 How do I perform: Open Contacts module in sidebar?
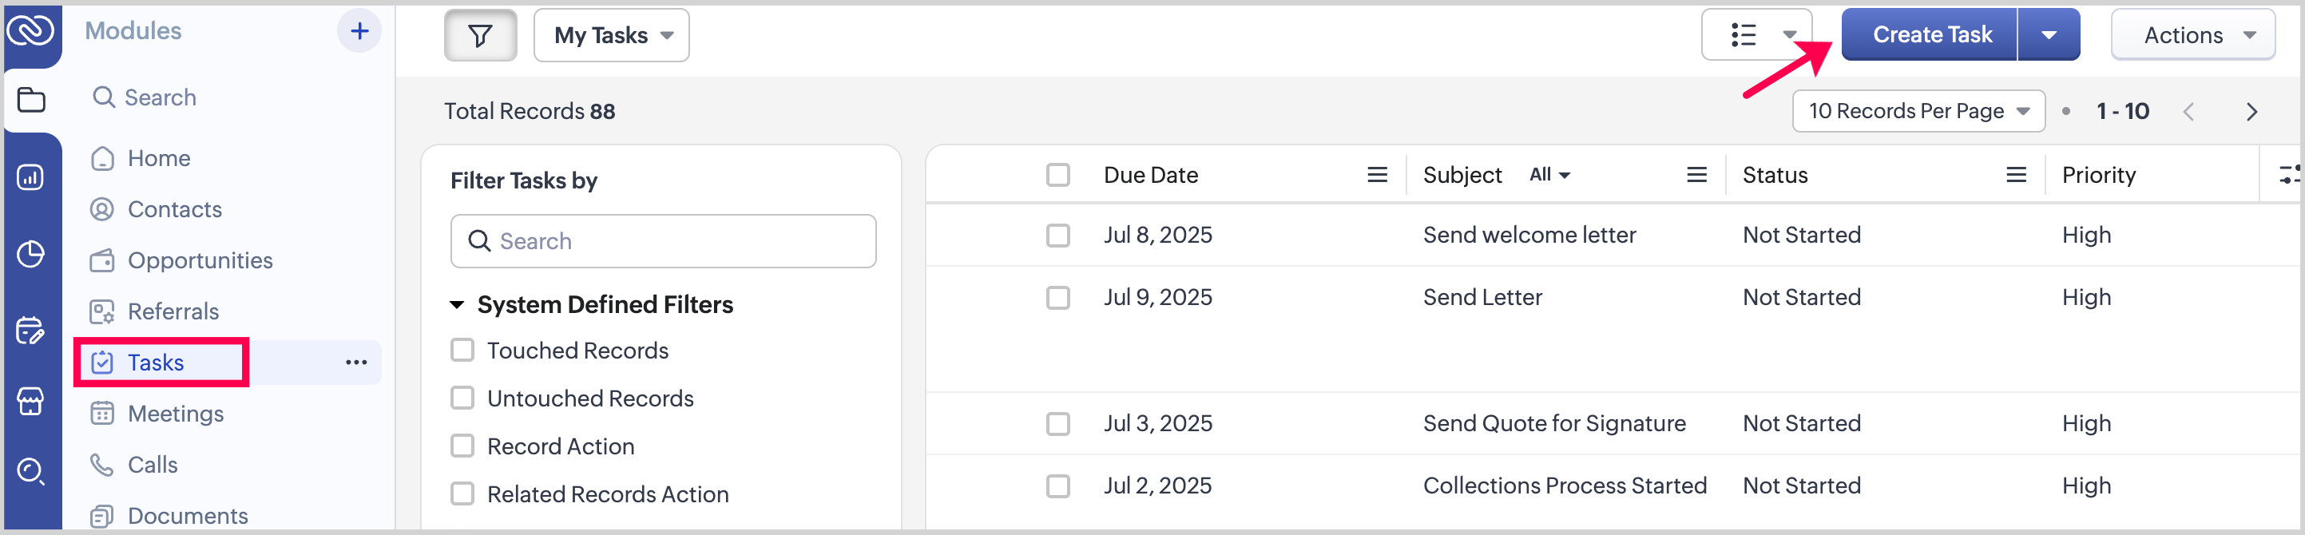(x=174, y=209)
